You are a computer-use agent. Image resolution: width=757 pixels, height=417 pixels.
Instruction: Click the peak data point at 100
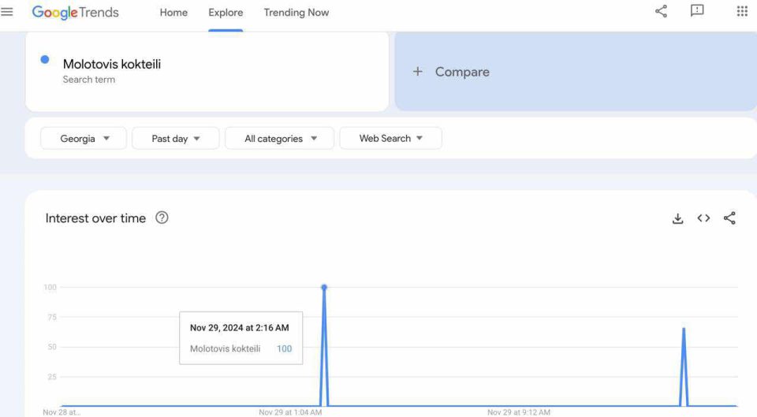tap(324, 287)
